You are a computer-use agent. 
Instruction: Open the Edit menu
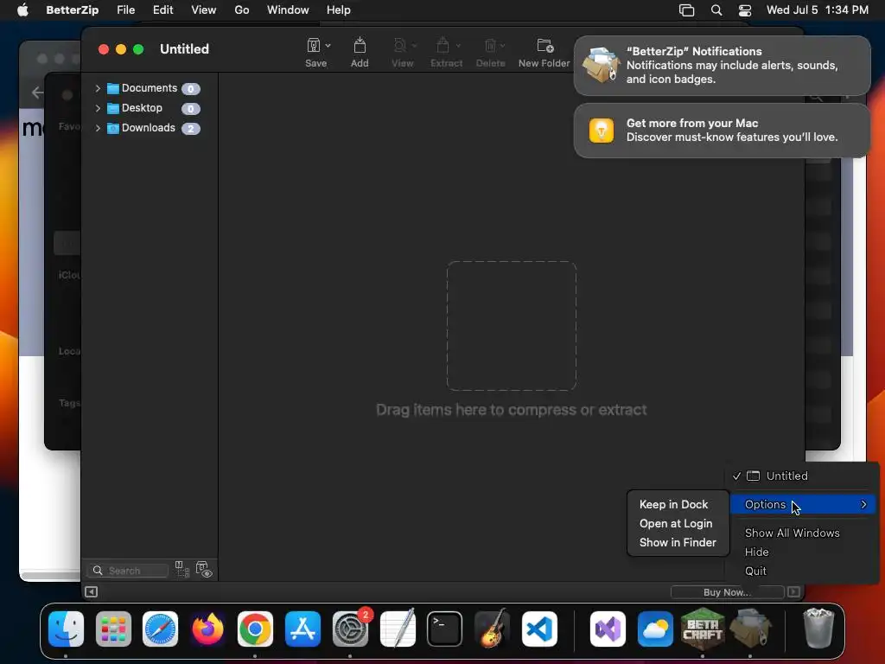(x=162, y=10)
